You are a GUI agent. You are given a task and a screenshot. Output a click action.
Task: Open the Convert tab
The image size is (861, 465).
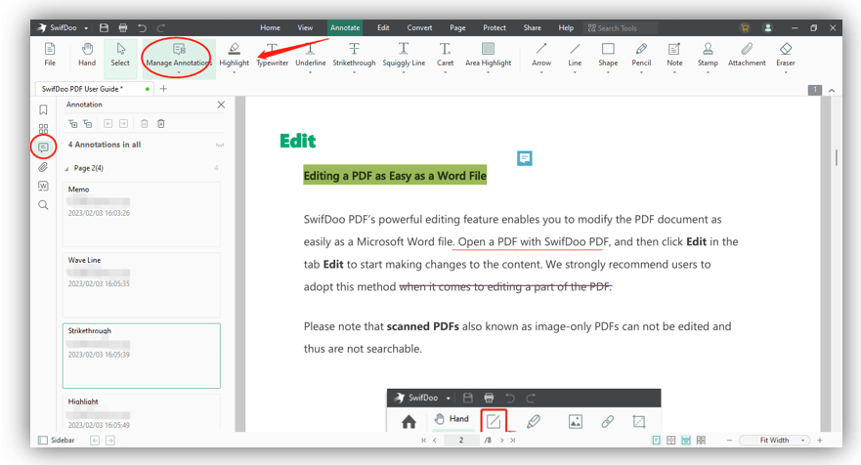[419, 28]
